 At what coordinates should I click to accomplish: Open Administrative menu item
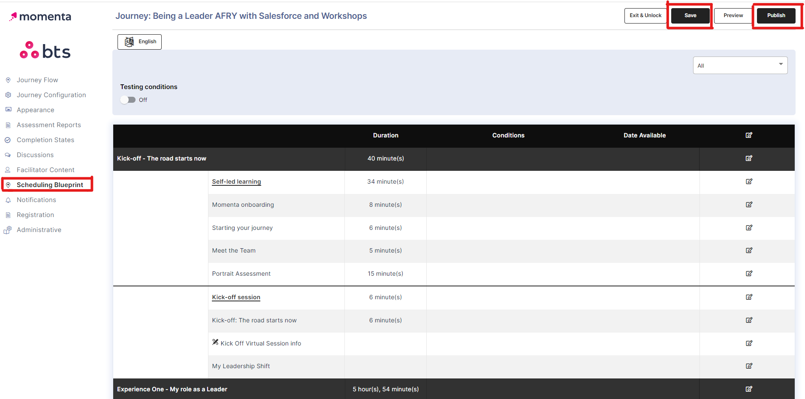pyautogui.click(x=39, y=230)
